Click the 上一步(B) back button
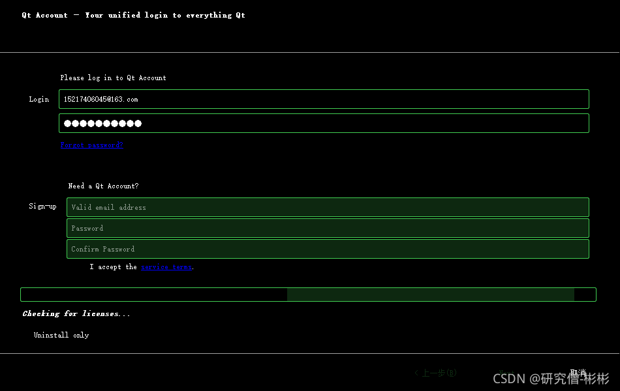The width and height of the screenshot is (620, 391). [436, 373]
